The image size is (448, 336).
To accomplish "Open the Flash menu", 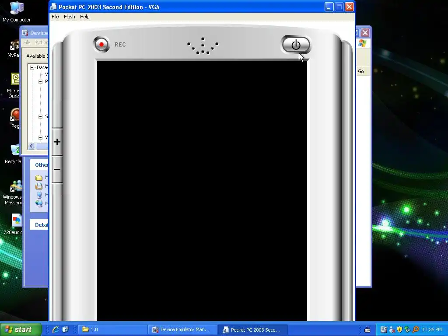I will [70, 17].
